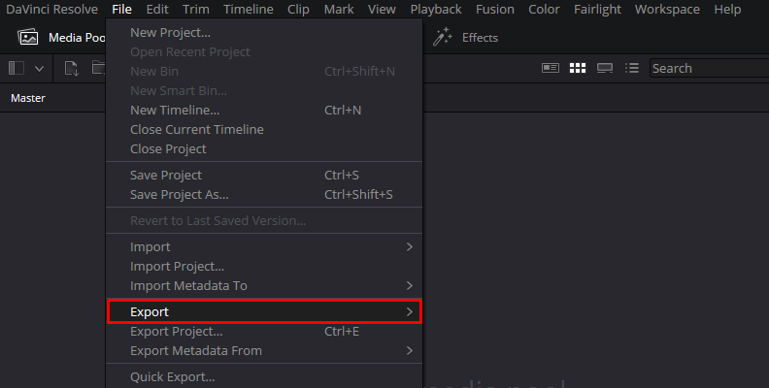This screenshot has height=388, width=769.
Task: Open the Export submenu
Action: point(263,311)
